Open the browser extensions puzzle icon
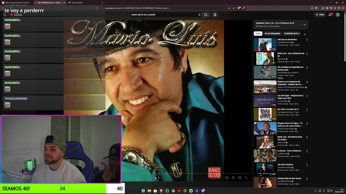 click(x=312, y=8)
